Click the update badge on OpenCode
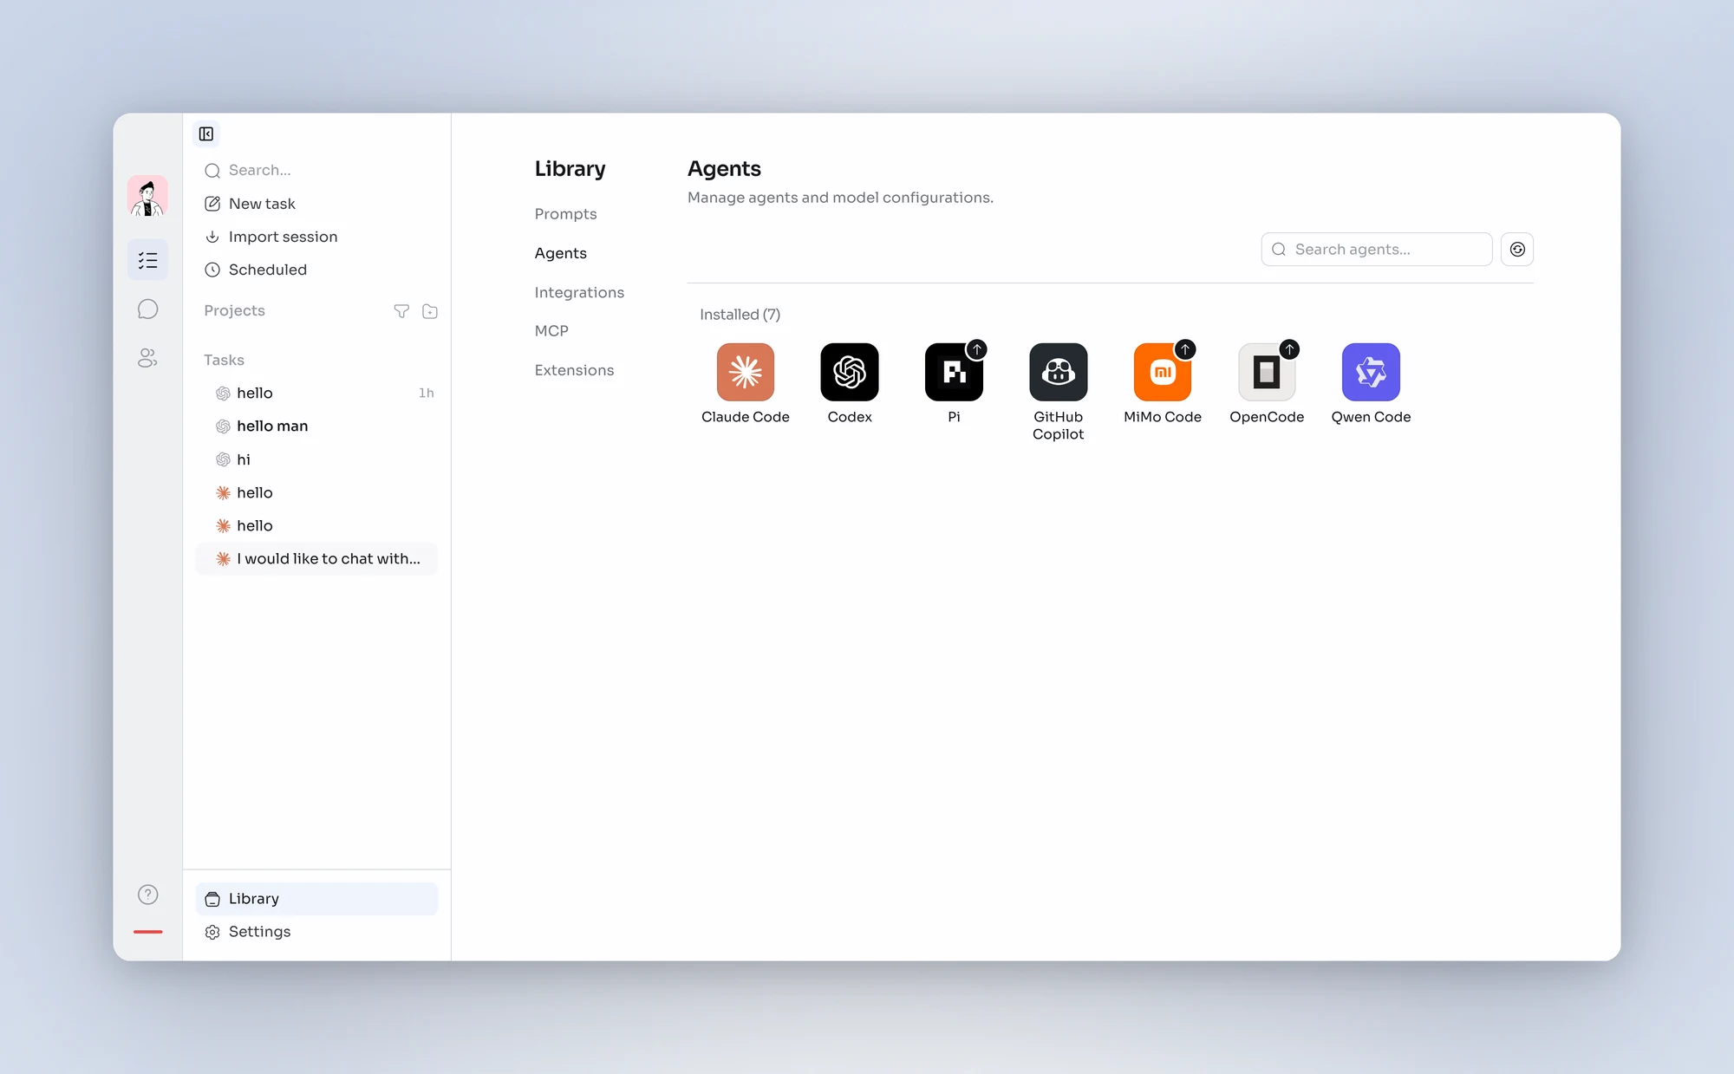This screenshot has height=1074, width=1734. tap(1290, 349)
